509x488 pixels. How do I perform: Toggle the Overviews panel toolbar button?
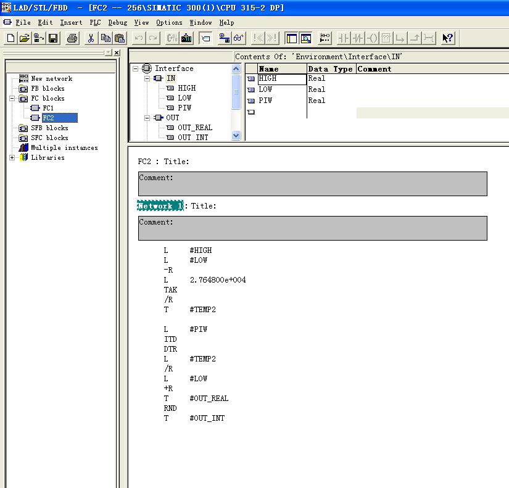pyautogui.click(x=291, y=38)
